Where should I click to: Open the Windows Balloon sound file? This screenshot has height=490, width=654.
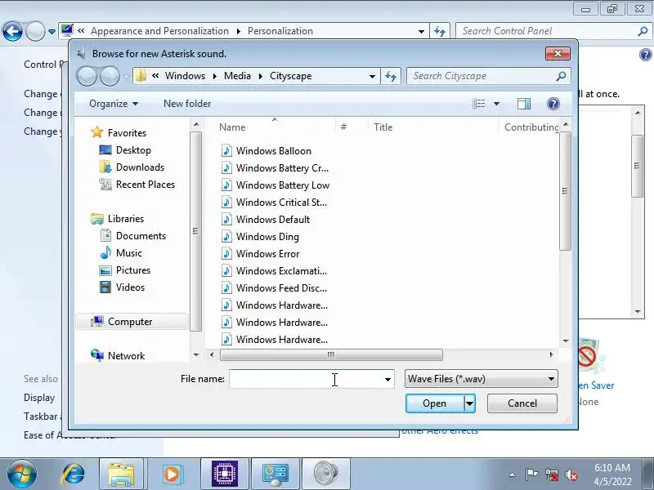274,151
